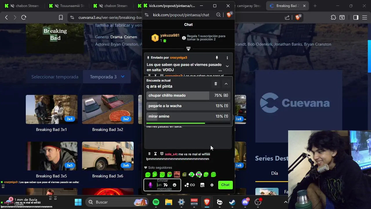Timeout sole_s4 using hourglass icon
The width and height of the screenshot is (371, 209).
point(155,154)
